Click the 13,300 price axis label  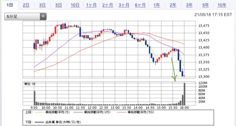click(x=204, y=77)
